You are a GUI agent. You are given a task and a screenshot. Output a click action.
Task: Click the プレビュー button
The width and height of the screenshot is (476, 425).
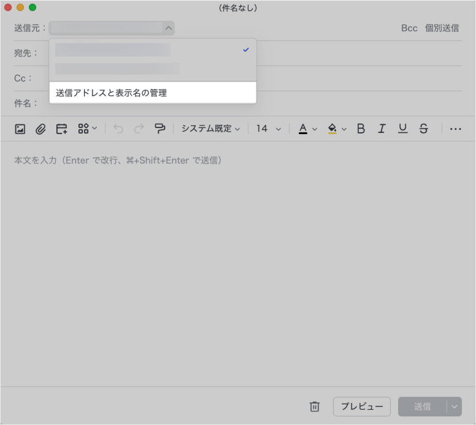[361, 407]
